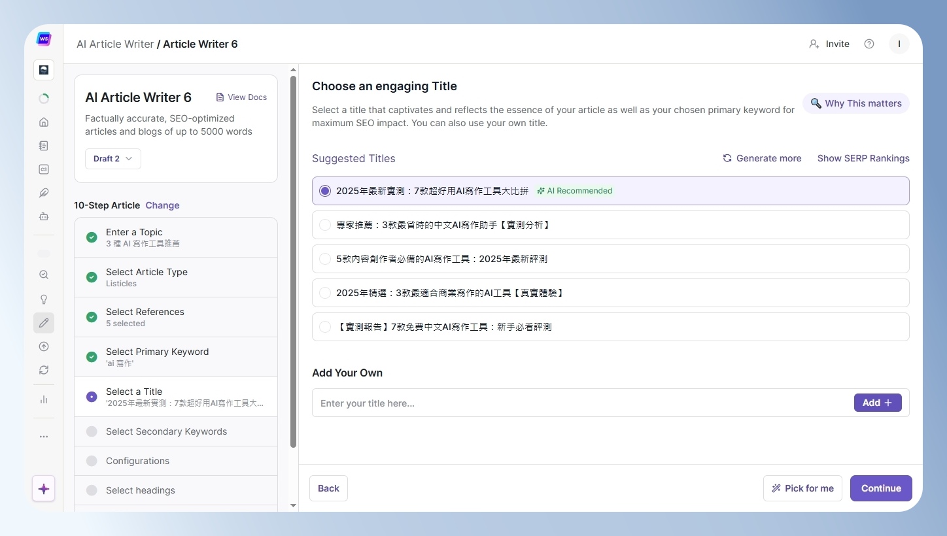Go to the Home icon in the sidebar
Viewport: 947px width, 536px height.
[x=44, y=122]
